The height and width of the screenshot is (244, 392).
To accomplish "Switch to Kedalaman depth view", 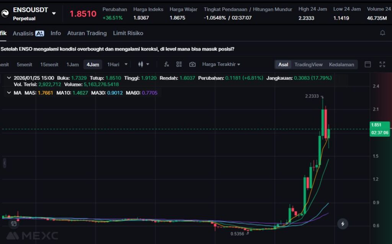I will 341,64.
